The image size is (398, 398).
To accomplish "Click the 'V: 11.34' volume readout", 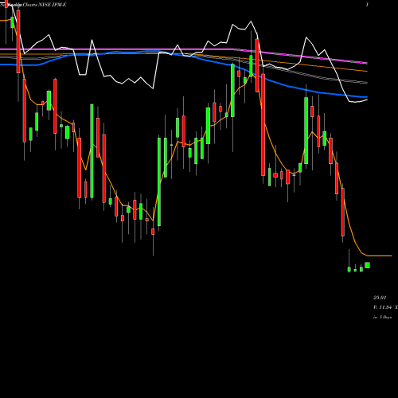I will [x=383, y=307].
